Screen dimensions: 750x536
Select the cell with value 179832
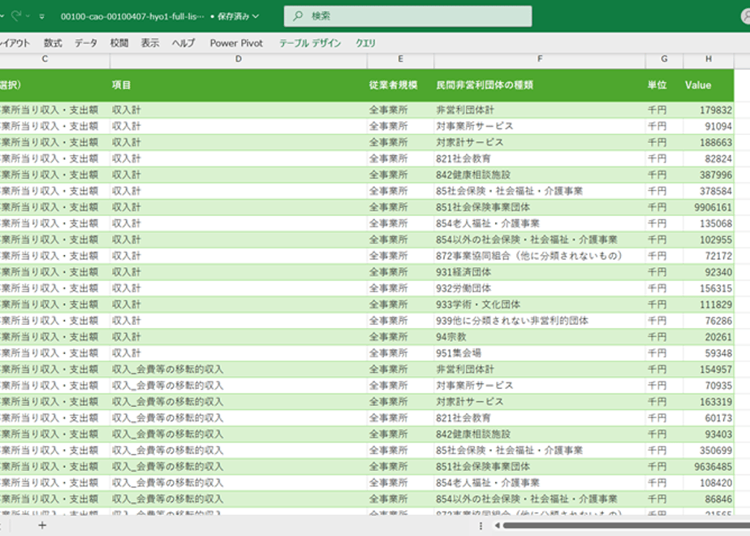coord(709,110)
